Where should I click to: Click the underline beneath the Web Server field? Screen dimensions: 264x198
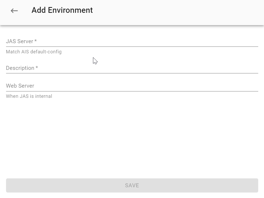pyautogui.click(x=132, y=91)
